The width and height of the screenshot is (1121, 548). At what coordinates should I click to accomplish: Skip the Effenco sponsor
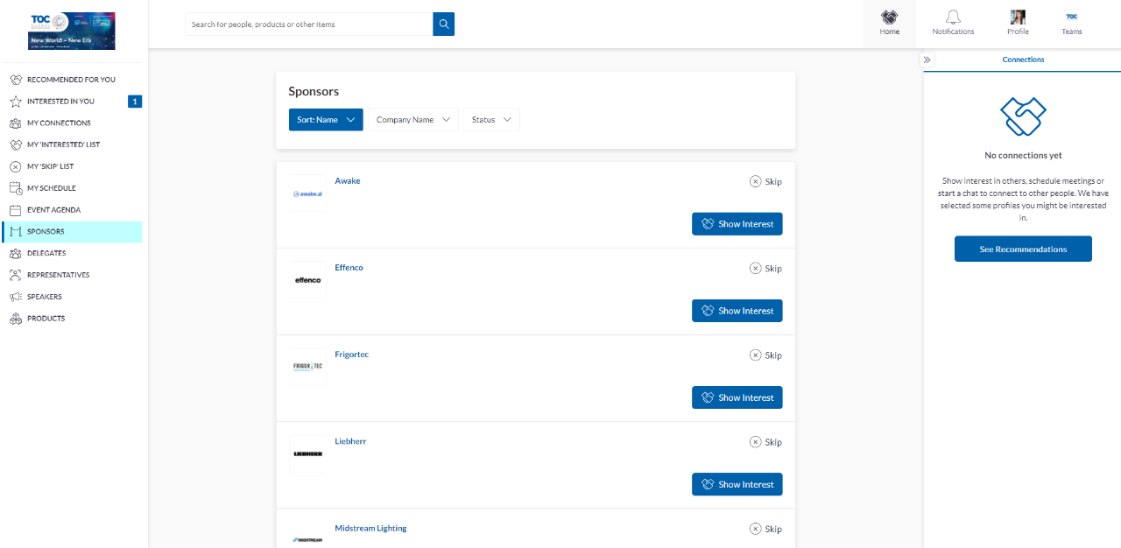point(765,268)
